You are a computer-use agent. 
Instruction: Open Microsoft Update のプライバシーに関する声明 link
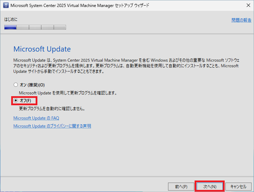(x=52, y=126)
